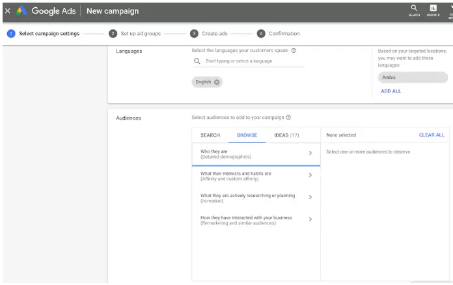This screenshot has height=285, width=453.
Task: Click the Languages section label
Action: pyautogui.click(x=129, y=51)
